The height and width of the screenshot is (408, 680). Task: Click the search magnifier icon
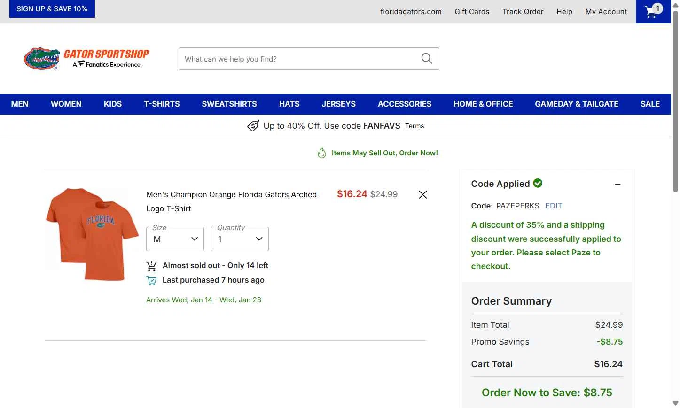coord(427,59)
